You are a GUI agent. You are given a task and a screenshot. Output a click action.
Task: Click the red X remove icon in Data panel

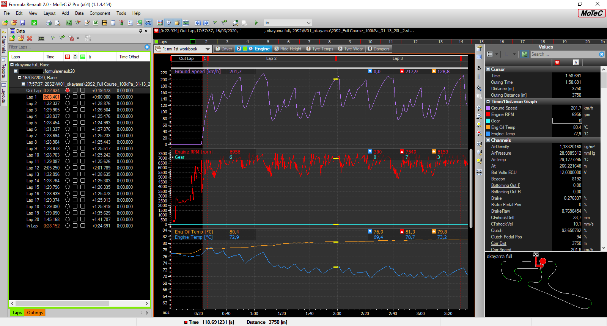[x=30, y=38]
